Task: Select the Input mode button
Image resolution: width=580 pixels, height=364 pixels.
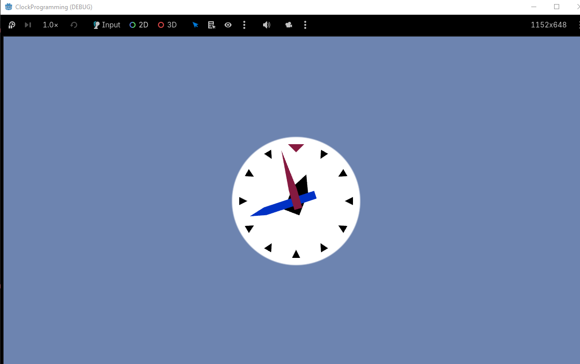Action: [x=107, y=25]
